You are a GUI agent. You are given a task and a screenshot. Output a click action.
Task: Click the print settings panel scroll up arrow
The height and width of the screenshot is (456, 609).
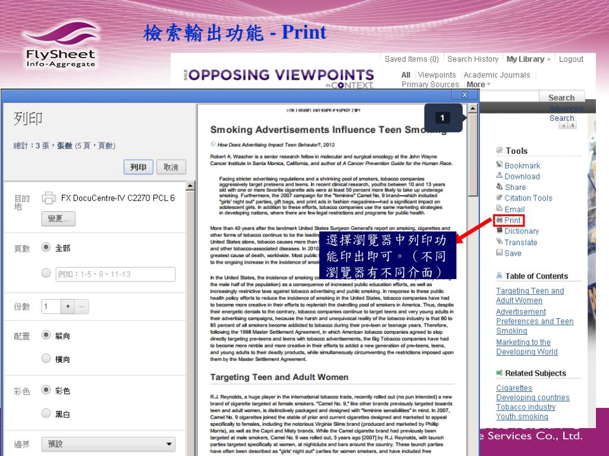(190, 186)
